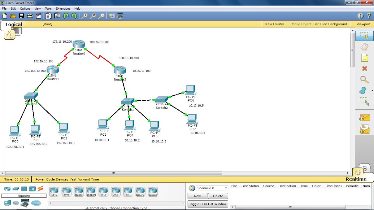
Task: Pick the 1941 router from palette
Action: pyautogui.click(x=66, y=192)
